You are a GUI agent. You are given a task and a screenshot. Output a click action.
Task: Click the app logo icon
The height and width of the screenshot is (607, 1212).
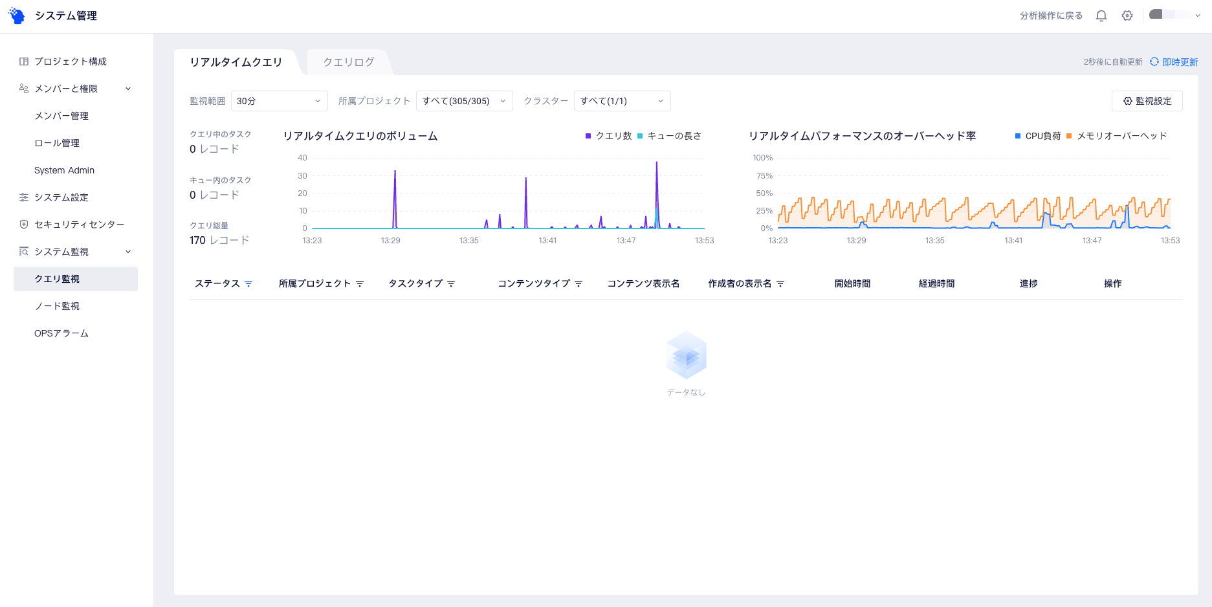point(17,16)
